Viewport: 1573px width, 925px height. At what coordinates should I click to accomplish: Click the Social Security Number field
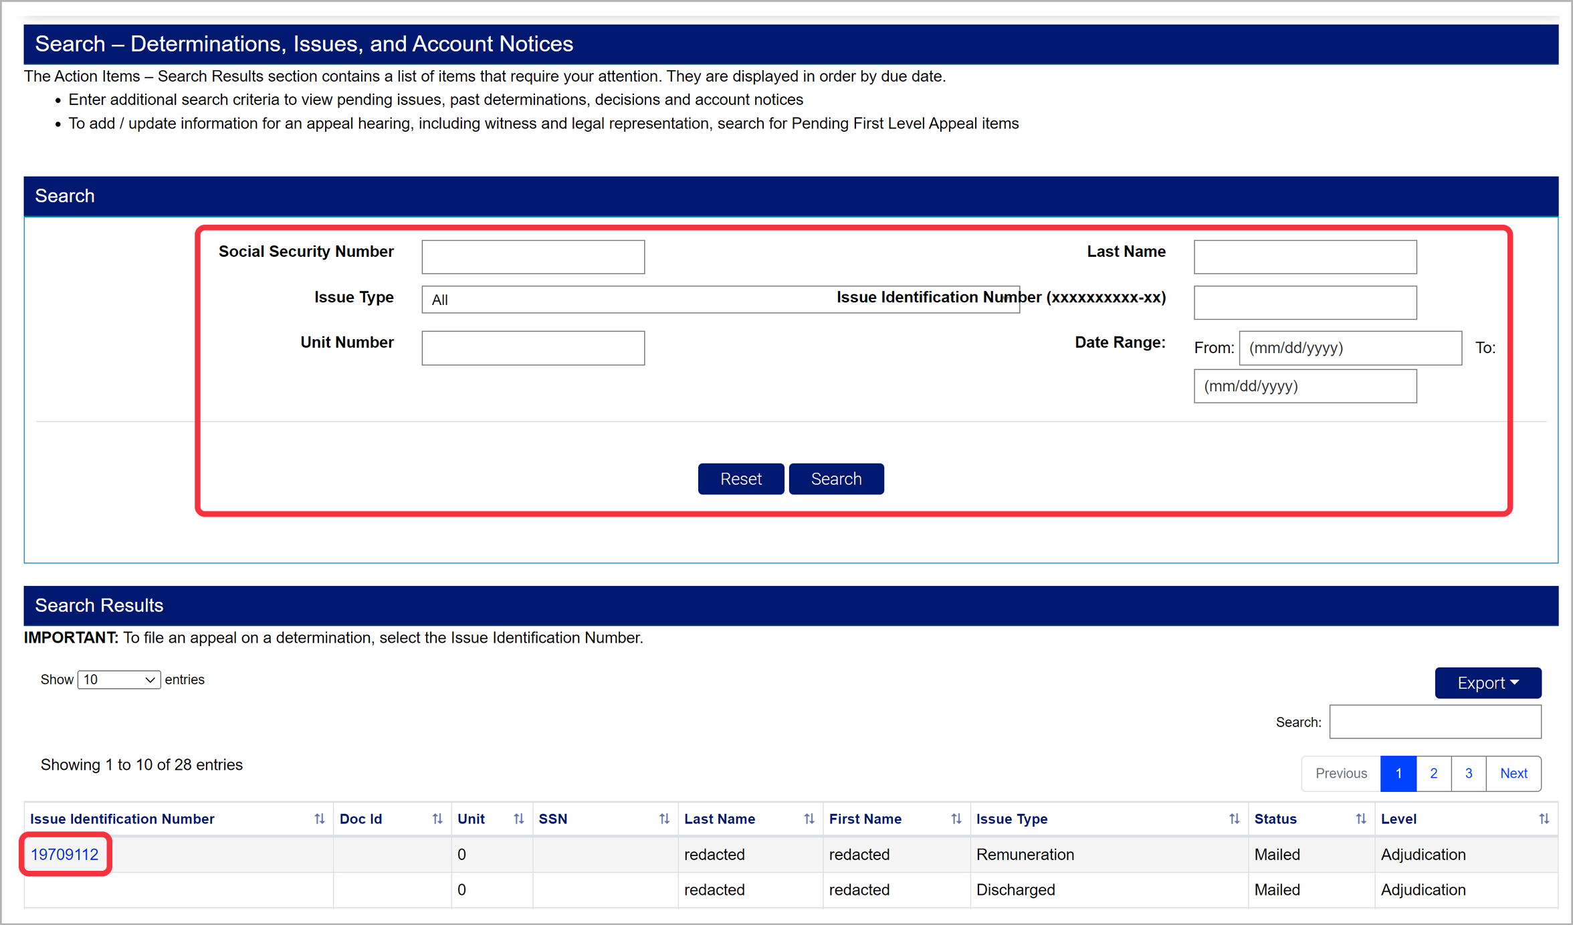pos(533,257)
